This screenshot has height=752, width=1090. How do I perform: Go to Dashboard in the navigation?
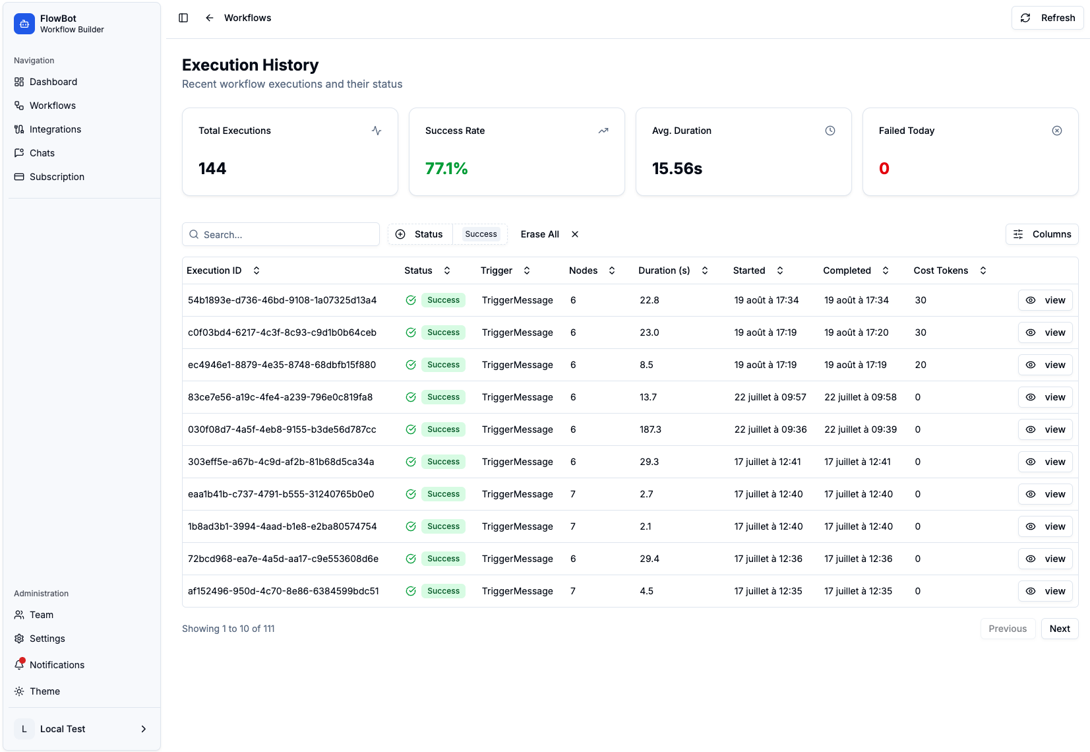click(53, 82)
